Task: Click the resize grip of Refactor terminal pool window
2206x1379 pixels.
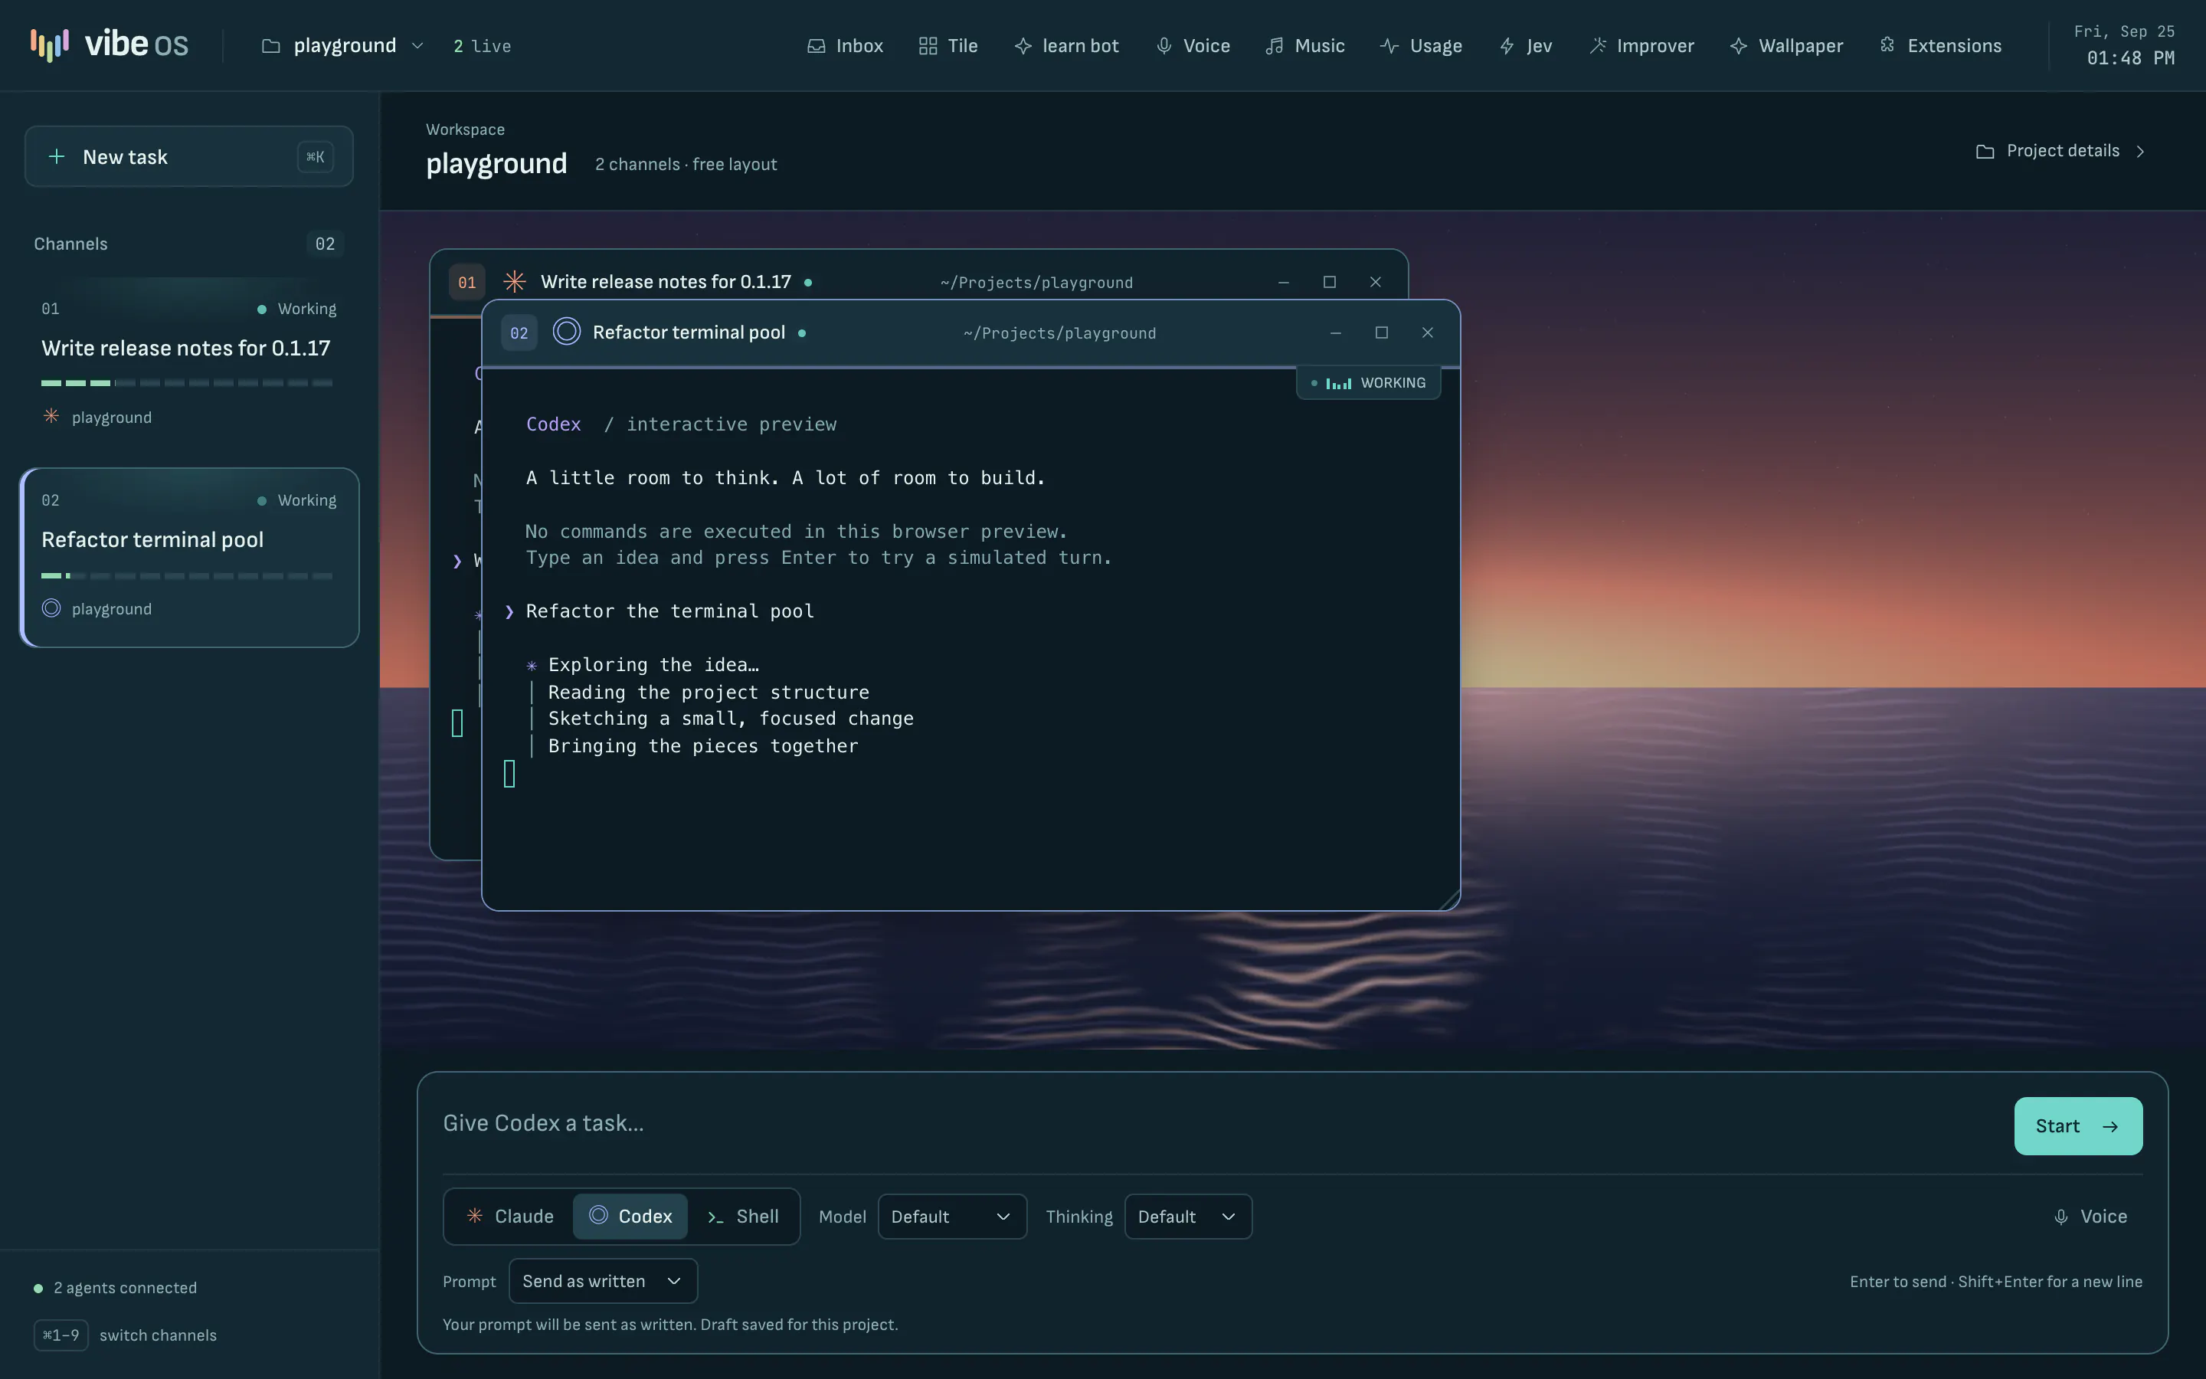Action: tap(1448, 900)
